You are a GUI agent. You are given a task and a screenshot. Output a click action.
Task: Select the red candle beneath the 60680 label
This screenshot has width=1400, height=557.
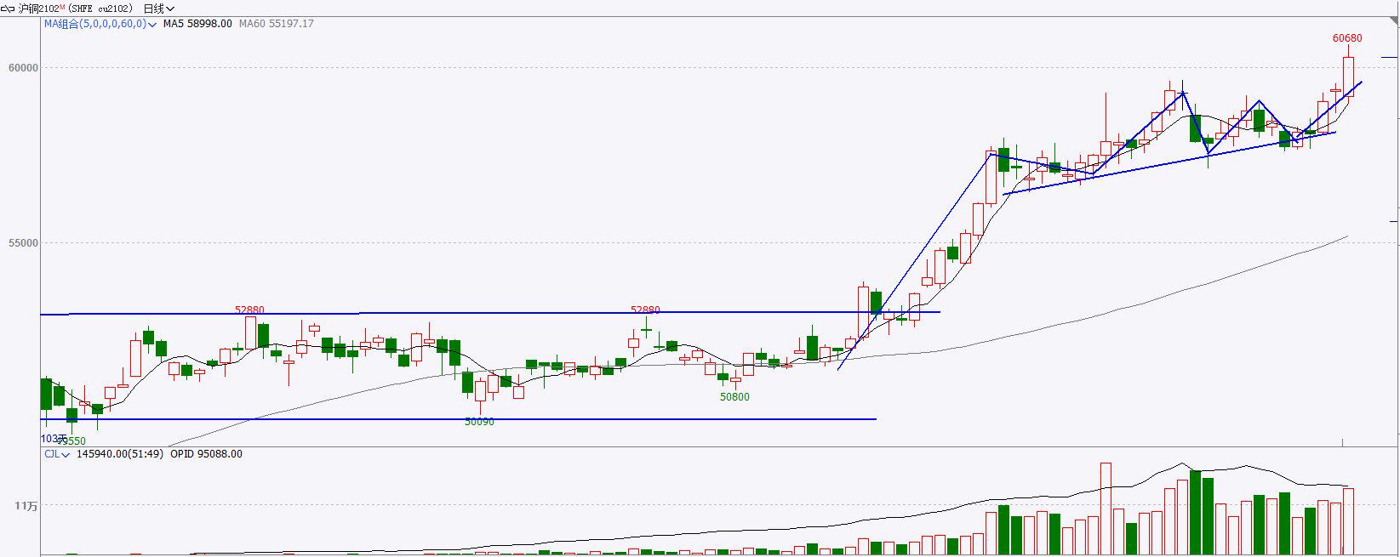click(1348, 72)
